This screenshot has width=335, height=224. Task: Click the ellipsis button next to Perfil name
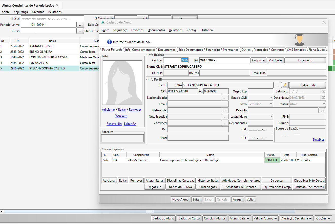(277, 85)
